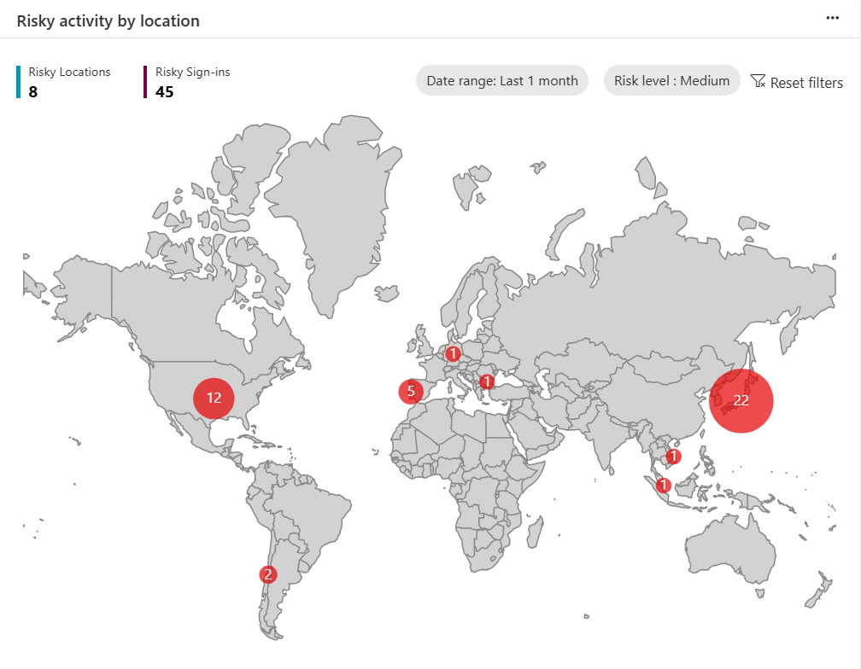
Task: Click the funnel icon beside Reset filters
Action: pyautogui.click(x=758, y=81)
